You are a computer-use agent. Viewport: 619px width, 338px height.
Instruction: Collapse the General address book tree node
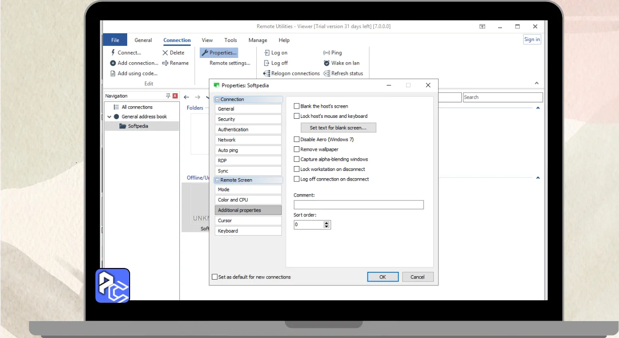[109, 117]
